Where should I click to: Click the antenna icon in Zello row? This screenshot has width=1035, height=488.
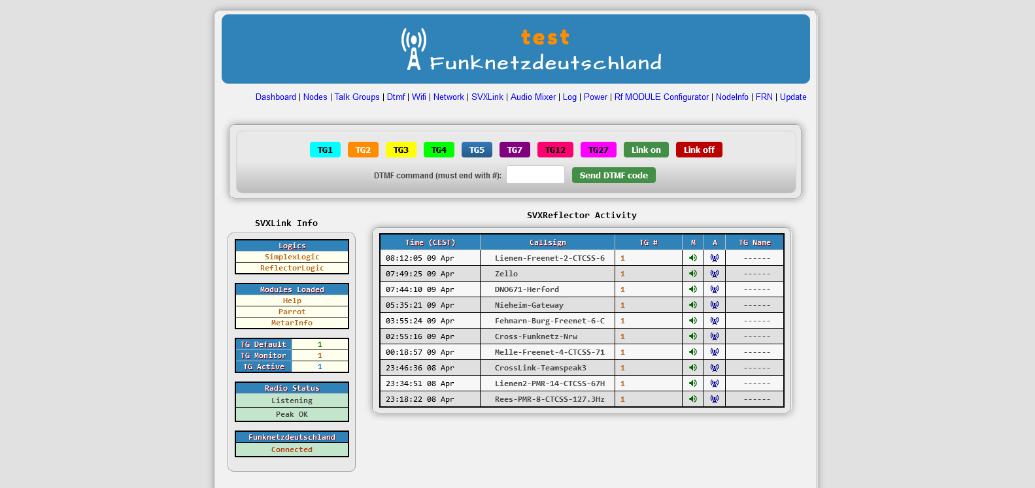715,274
